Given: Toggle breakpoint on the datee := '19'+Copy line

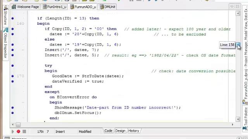Looking at the screenshot, I should point(13,45).
